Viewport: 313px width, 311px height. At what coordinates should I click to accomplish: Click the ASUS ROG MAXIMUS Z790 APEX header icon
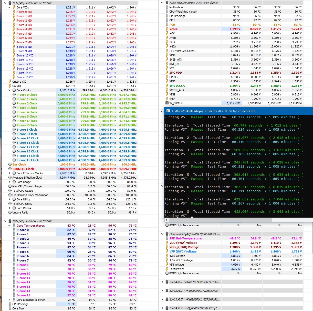click(x=167, y=3)
